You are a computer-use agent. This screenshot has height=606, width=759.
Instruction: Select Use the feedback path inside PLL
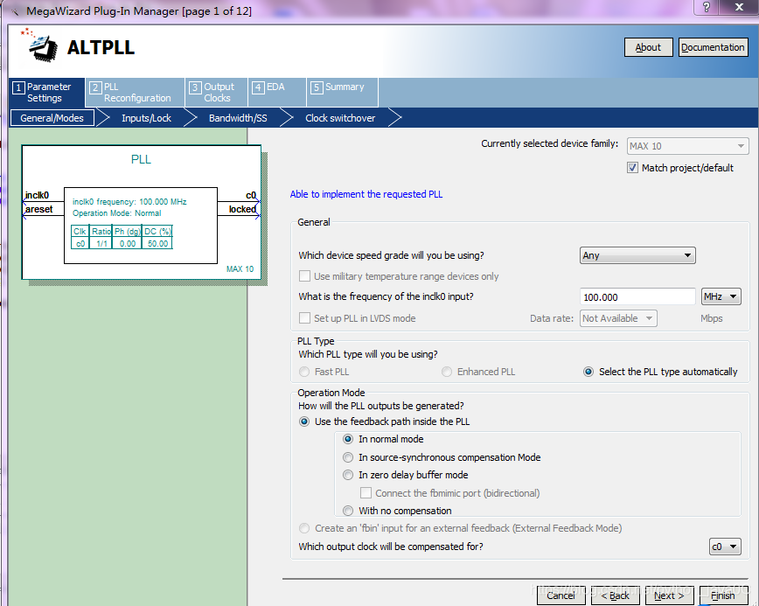coord(304,421)
